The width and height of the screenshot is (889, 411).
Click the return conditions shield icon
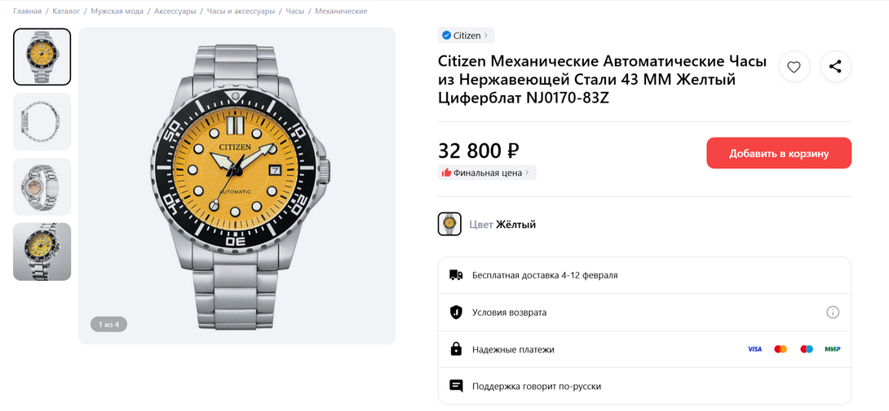(456, 313)
